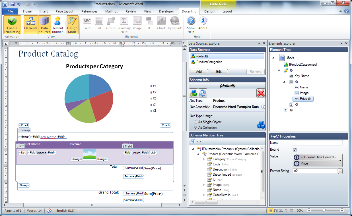Switch to the Home ribbon tab

pos(27,11)
